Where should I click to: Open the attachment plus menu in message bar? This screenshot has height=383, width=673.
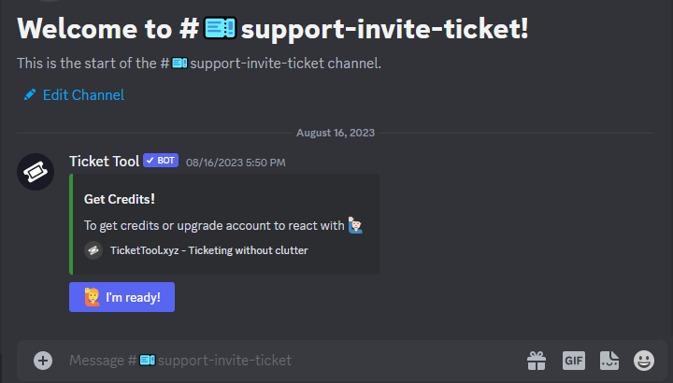43,361
